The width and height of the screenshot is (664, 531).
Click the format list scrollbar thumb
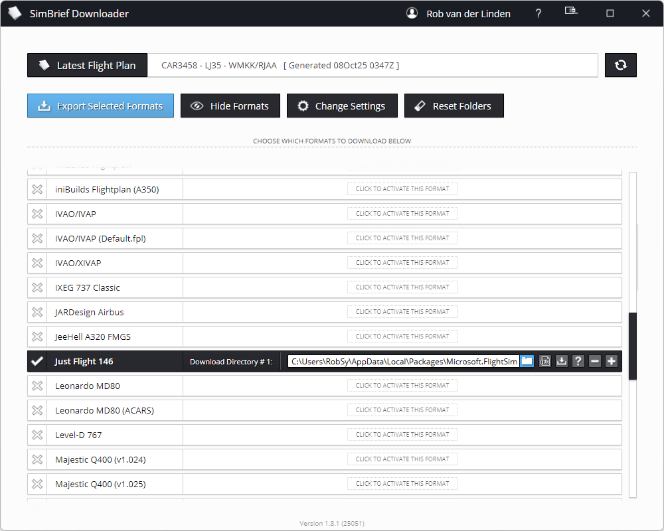click(633, 345)
